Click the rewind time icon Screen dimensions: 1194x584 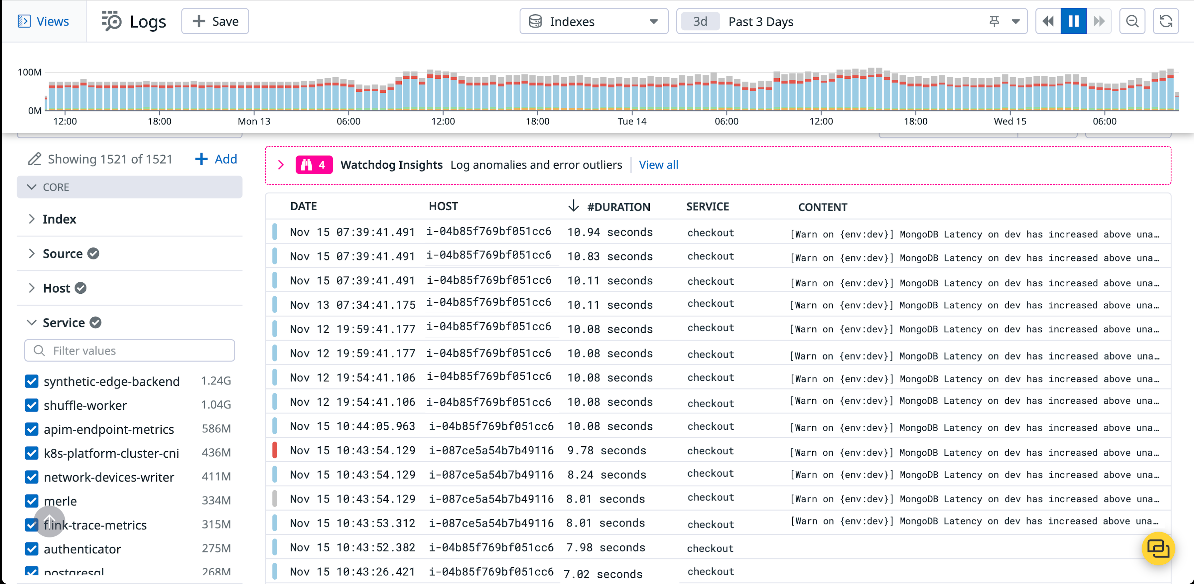(x=1048, y=21)
